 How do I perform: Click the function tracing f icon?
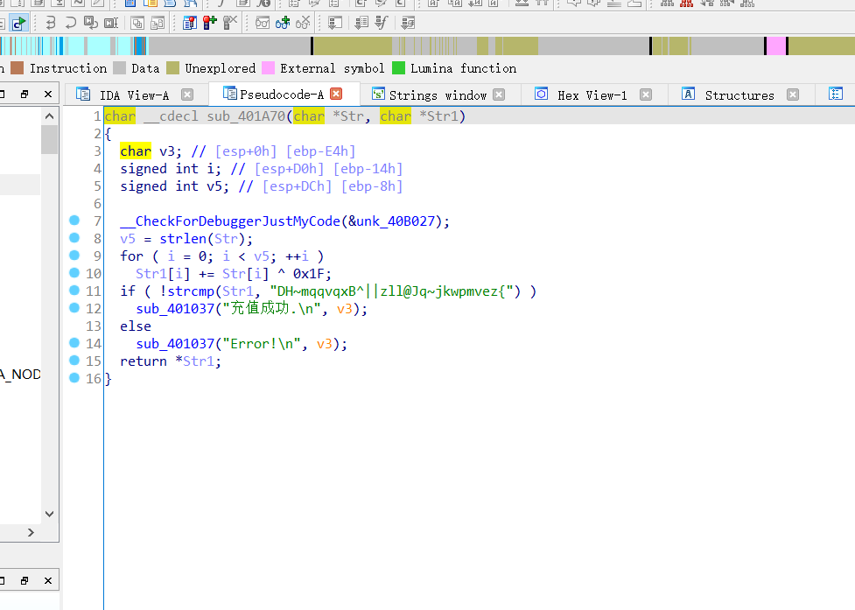pyautogui.click(x=382, y=23)
